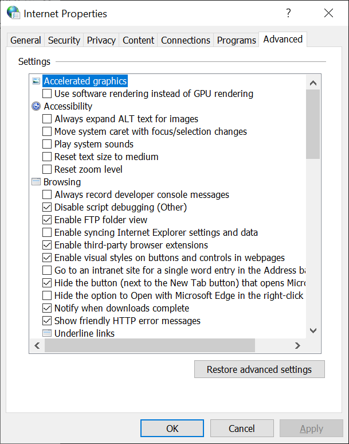Check Reset text size to medium

pyautogui.click(x=47, y=157)
